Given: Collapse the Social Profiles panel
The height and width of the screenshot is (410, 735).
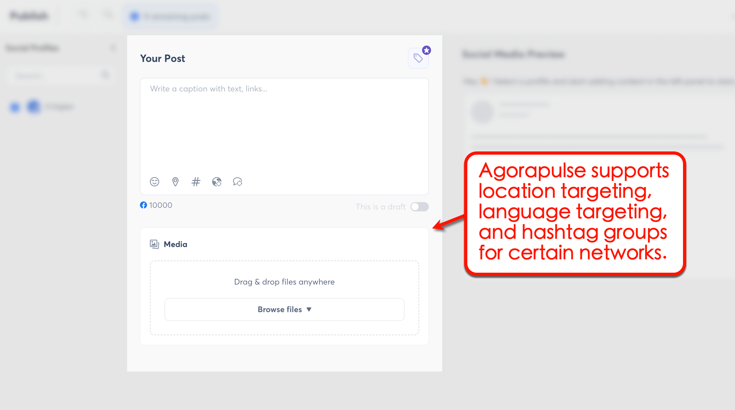Looking at the screenshot, I should click(x=113, y=47).
